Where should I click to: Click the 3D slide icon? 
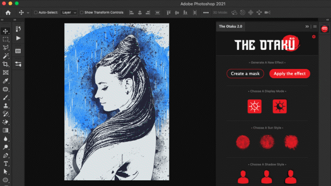[x=259, y=12]
